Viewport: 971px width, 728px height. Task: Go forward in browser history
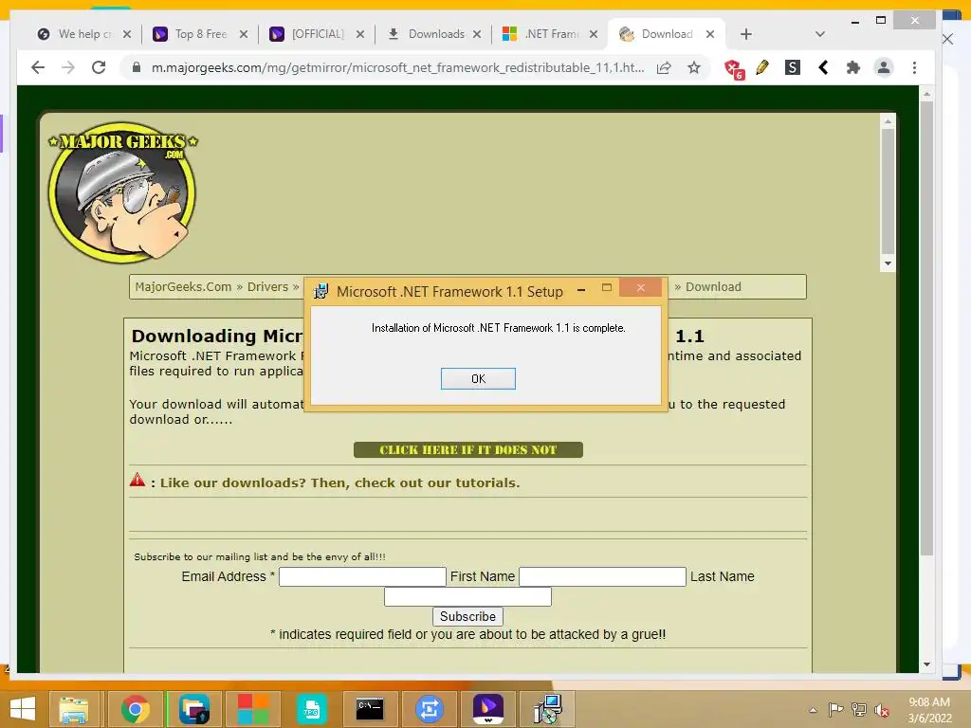[68, 67]
